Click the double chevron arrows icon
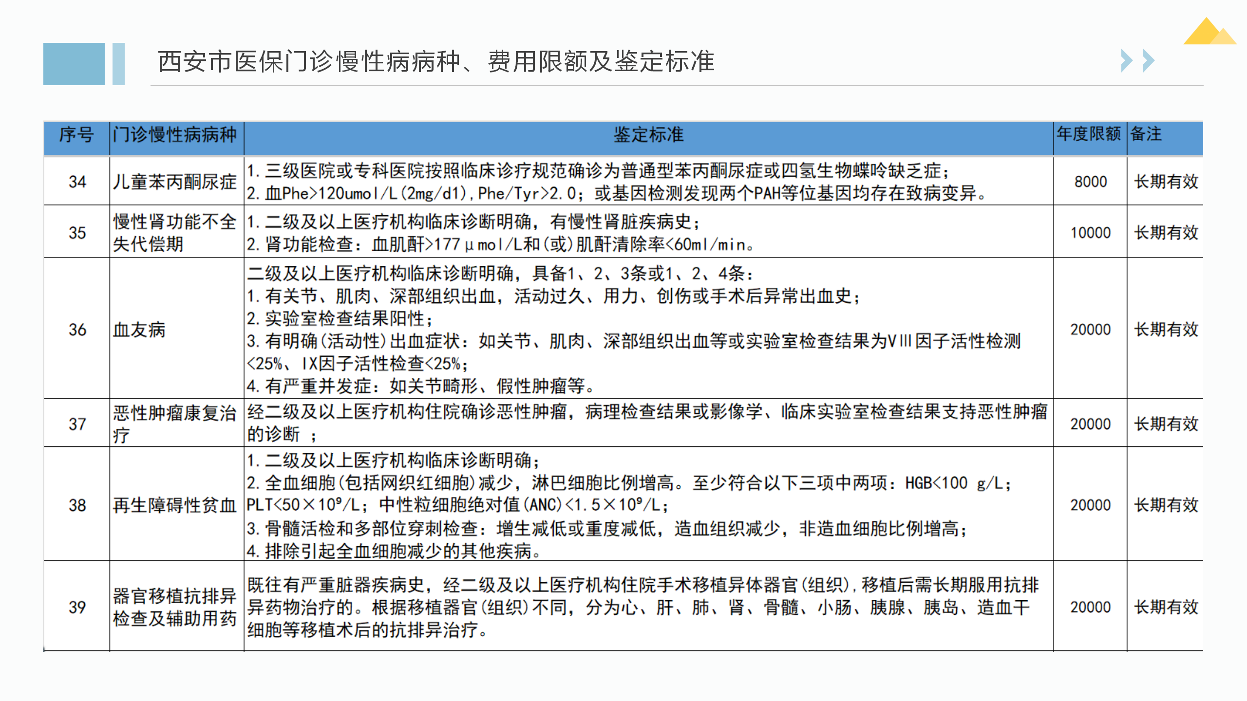The height and width of the screenshot is (701, 1247). tap(1137, 61)
